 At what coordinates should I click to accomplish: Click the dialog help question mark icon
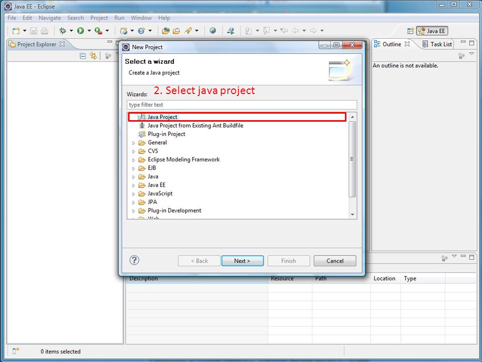pos(135,260)
